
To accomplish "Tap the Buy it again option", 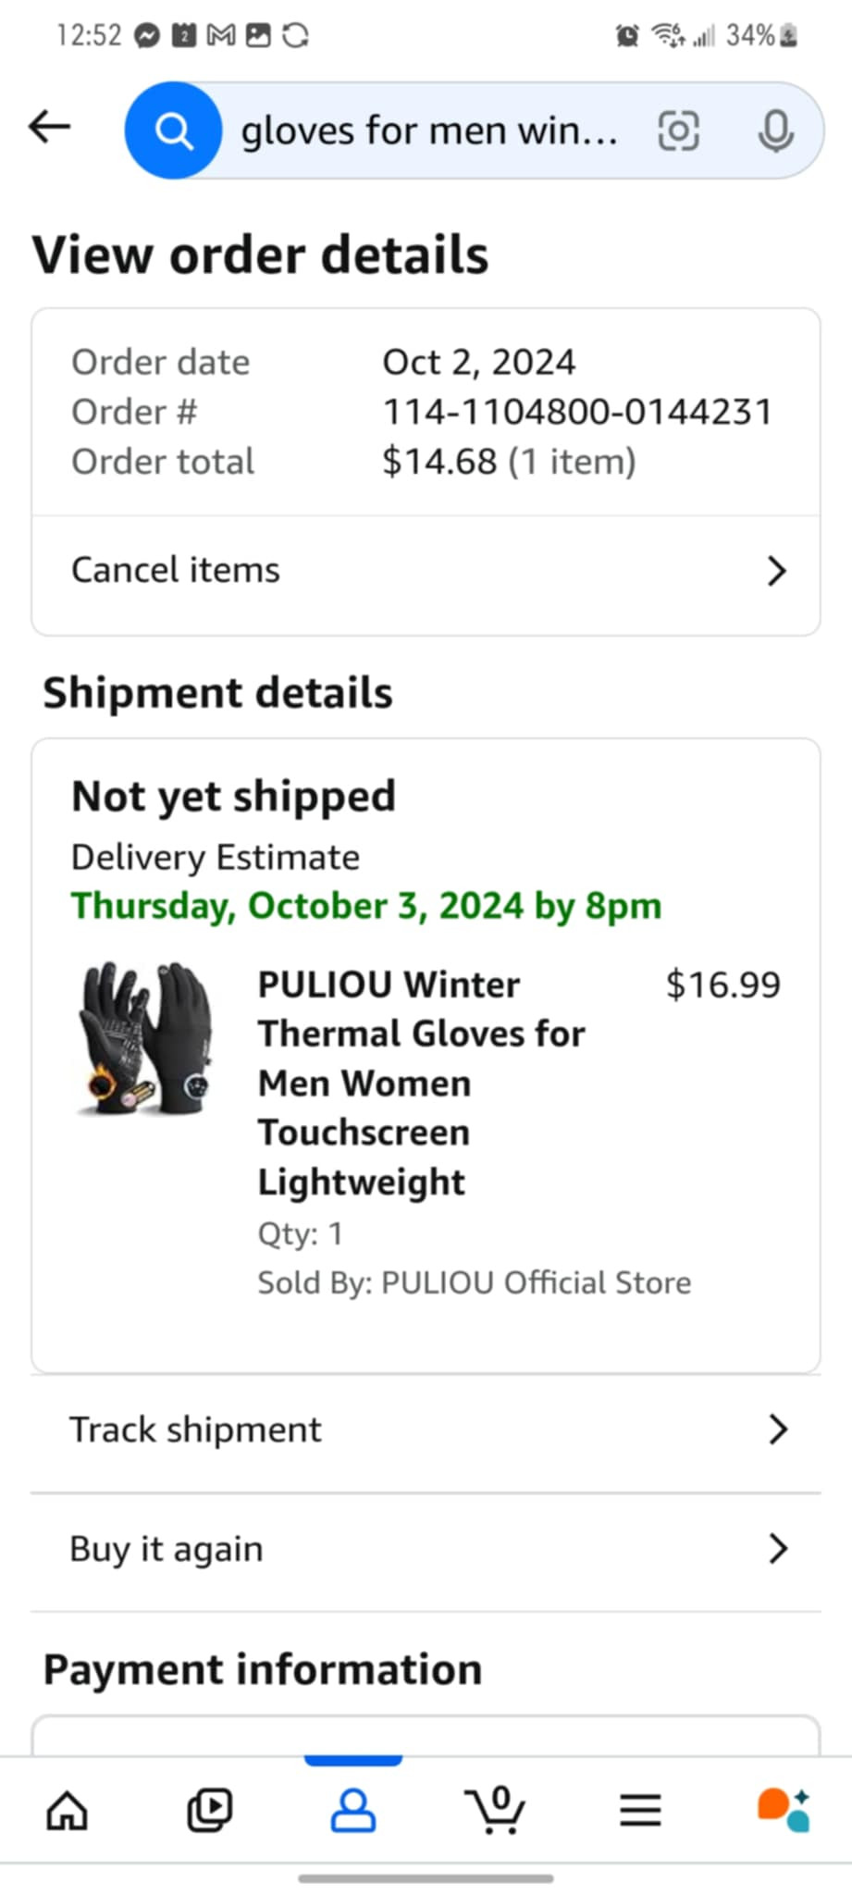I will click(x=167, y=1548).
